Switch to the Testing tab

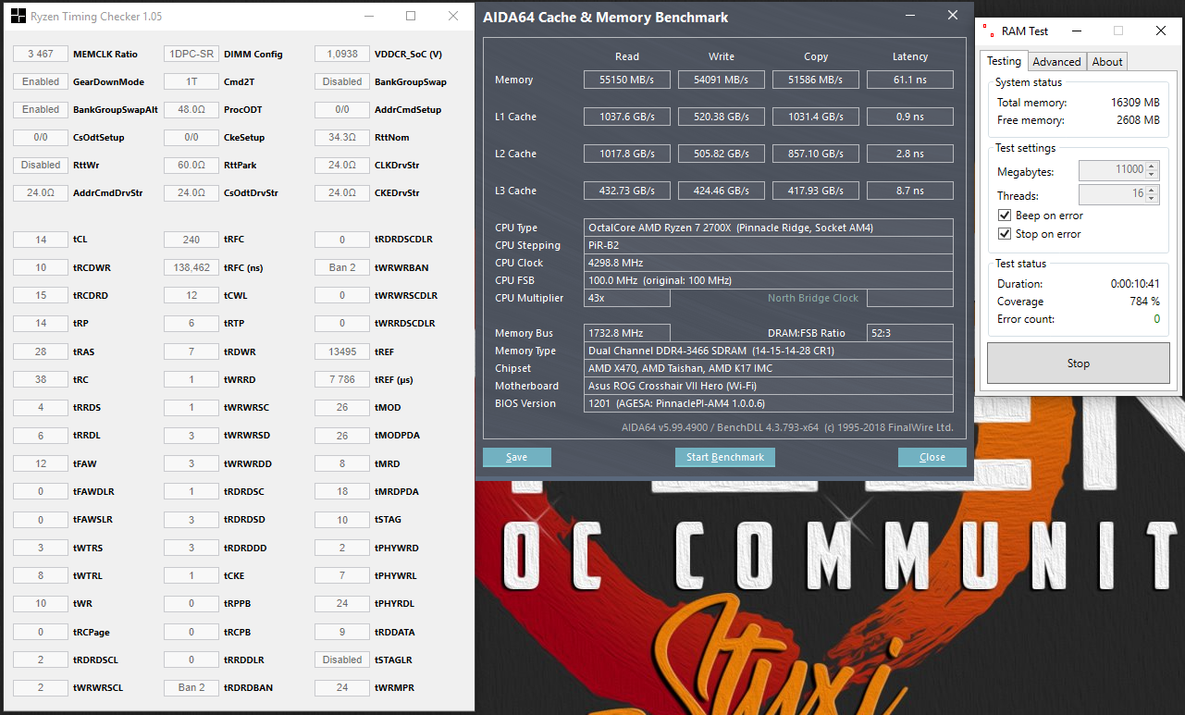1004,61
